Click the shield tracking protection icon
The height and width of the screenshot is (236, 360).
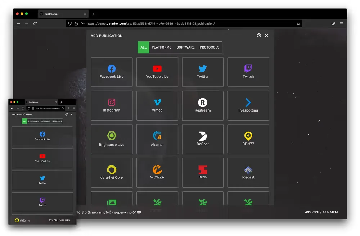70,23
